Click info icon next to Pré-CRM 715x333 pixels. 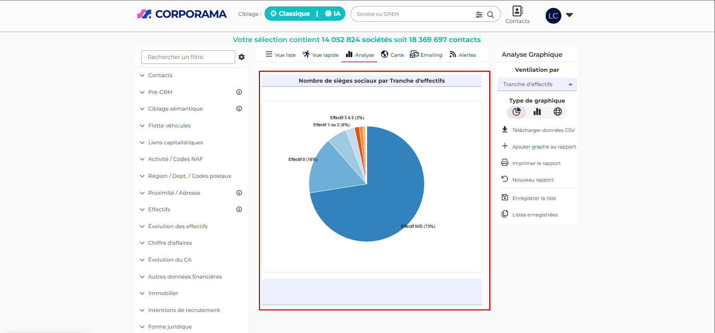pos(239,92)
